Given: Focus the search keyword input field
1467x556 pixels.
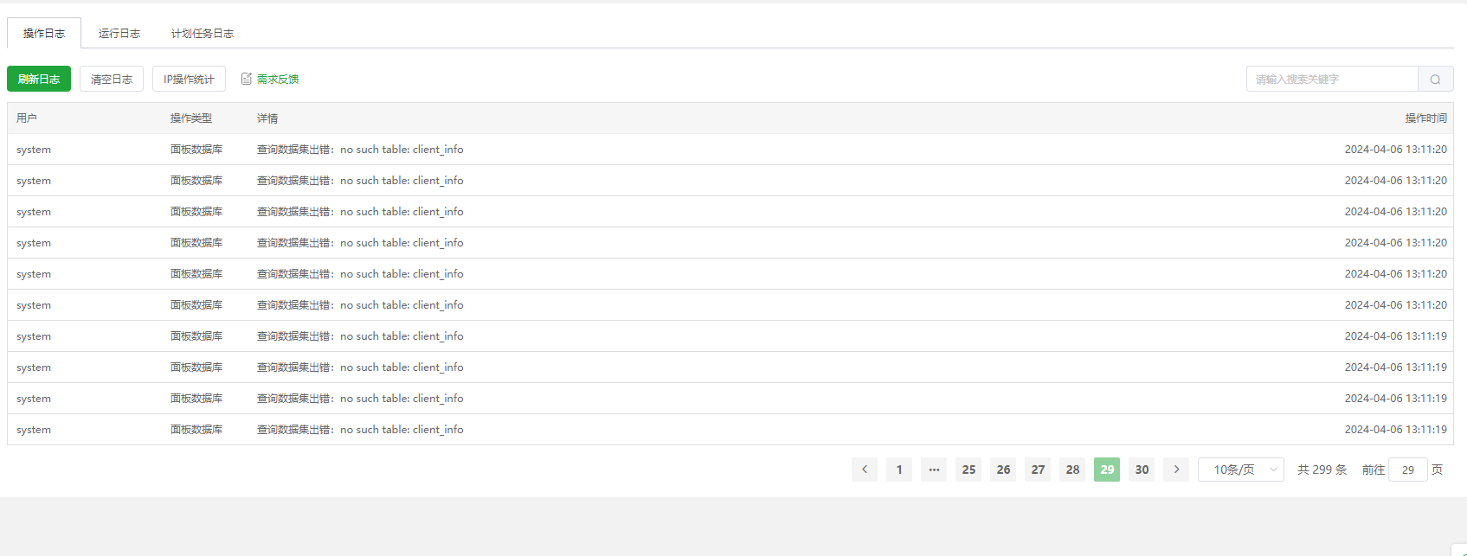Looking at the screenshot, I should coord(1332,80).
